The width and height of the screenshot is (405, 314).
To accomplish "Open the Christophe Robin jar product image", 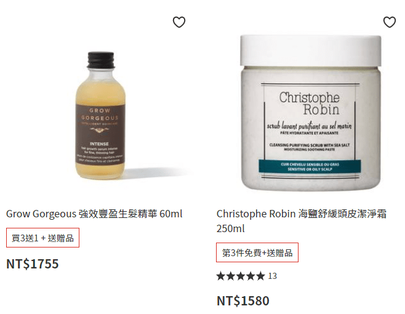I will 311,113.
